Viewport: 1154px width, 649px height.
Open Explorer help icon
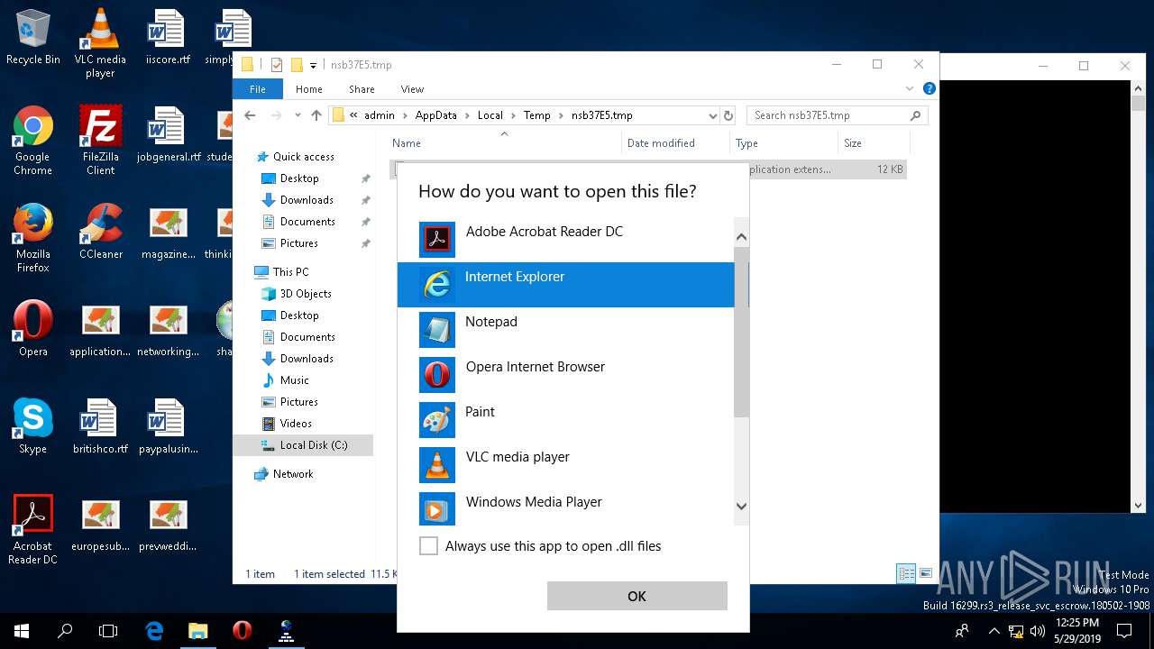930,88
